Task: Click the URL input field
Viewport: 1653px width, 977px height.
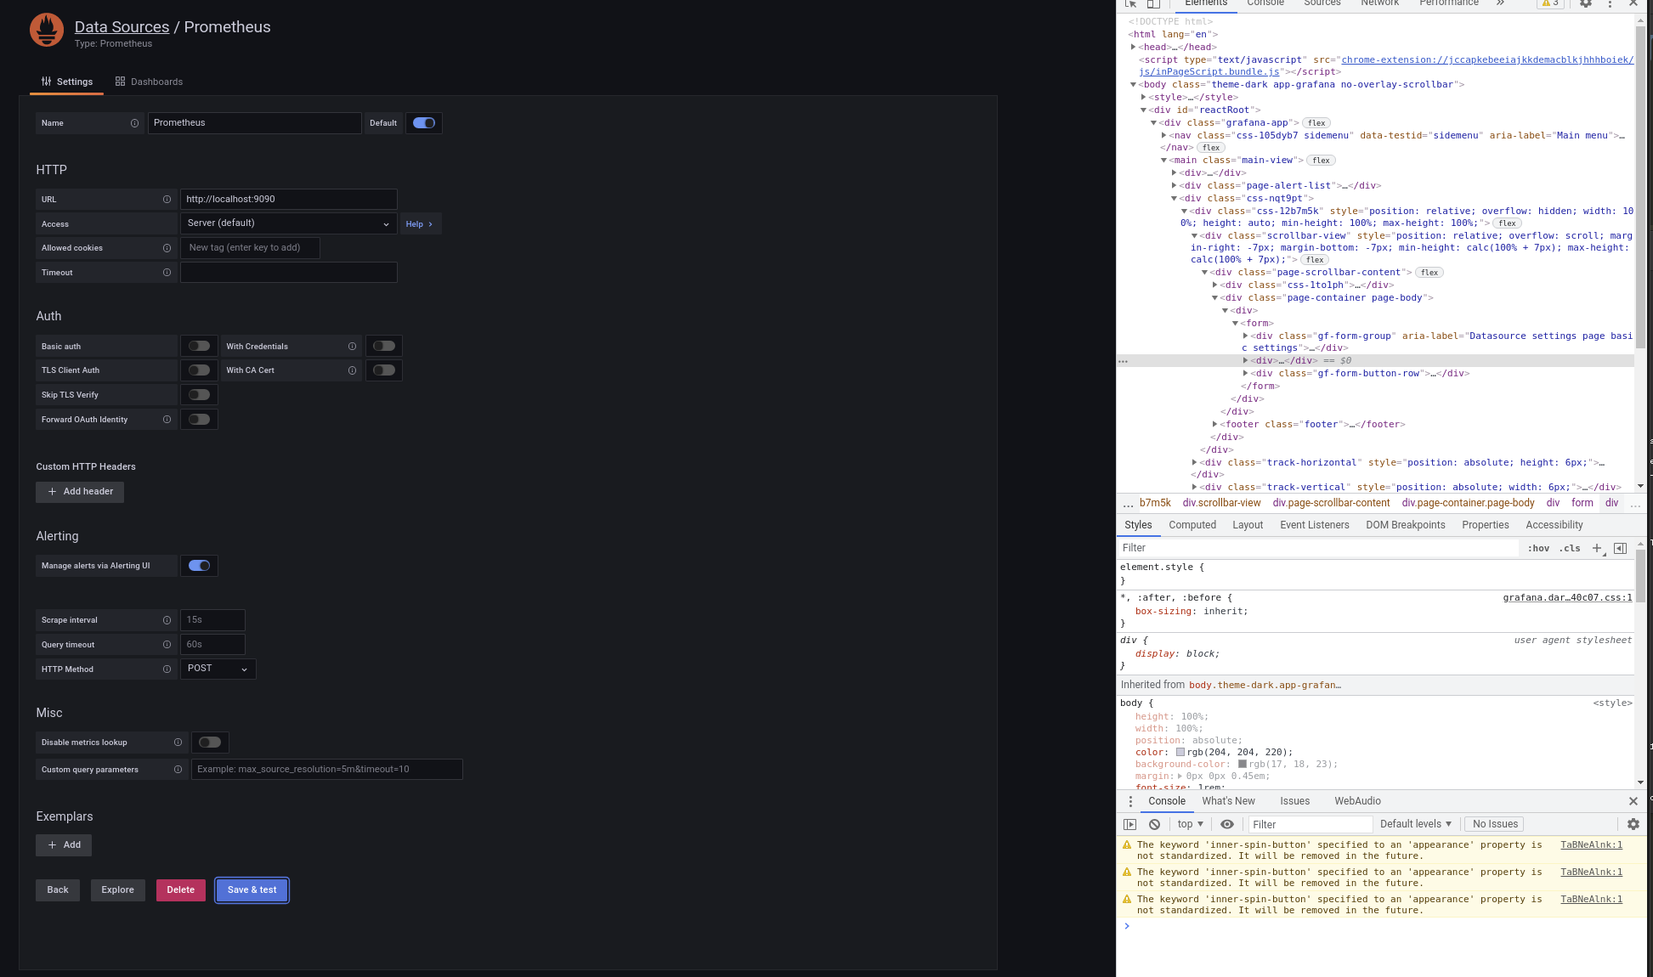Action: [288, 199]
